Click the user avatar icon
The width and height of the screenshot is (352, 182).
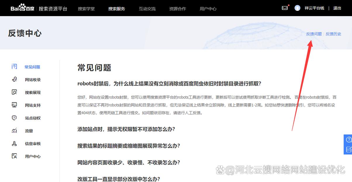coord(297,8)
